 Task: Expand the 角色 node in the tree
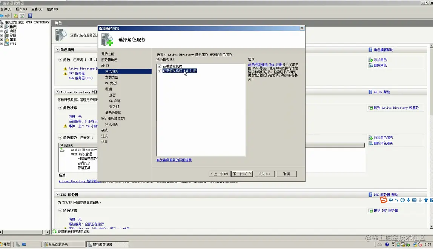point(2,27)
